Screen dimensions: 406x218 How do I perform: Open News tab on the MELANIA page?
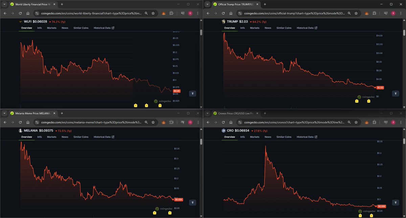[x=65, y=137]
